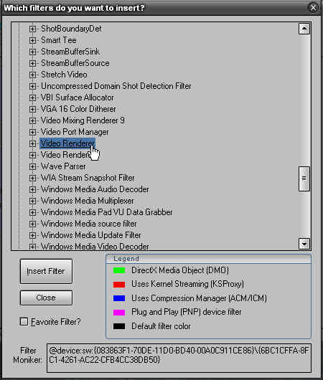Expand the Smart Tee filter node
Screen dimensions: 323x380
tap(32, 40)
